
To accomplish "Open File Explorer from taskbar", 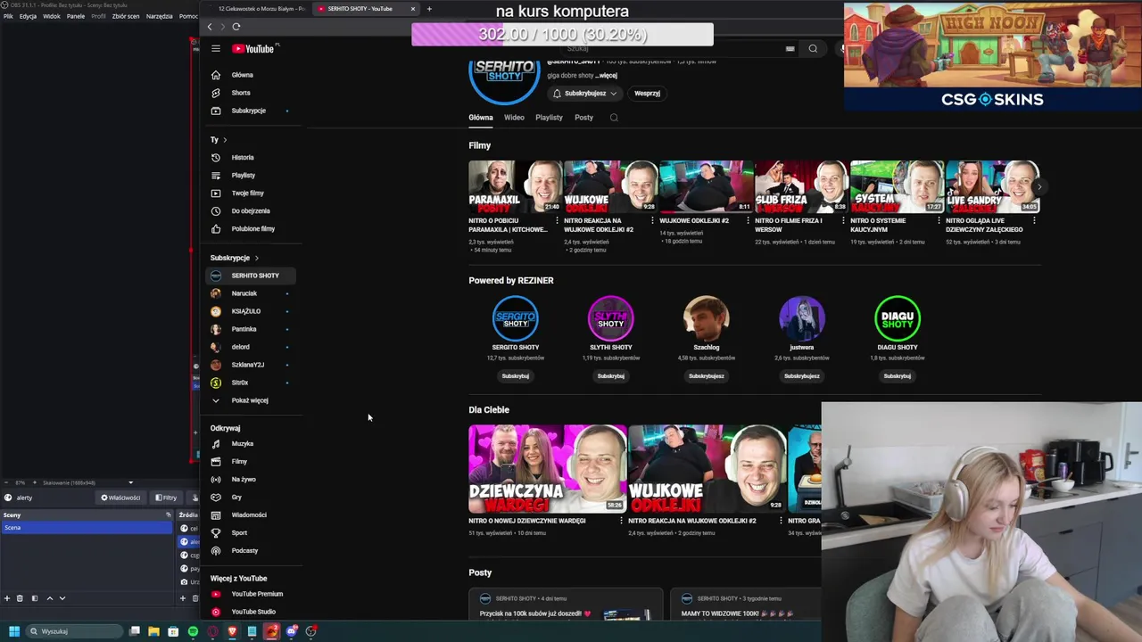I will click(x=153, y=631).
